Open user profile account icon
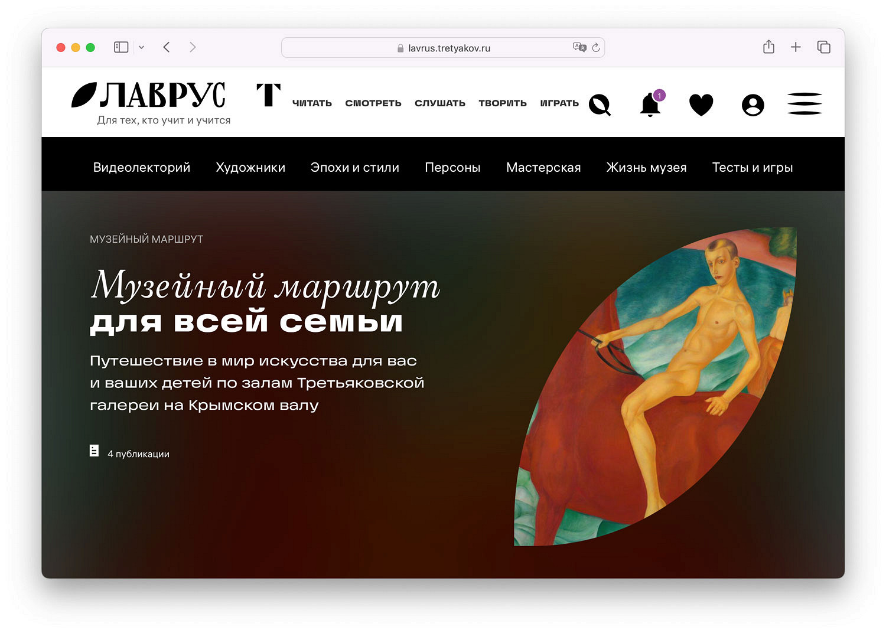The width and height of the screenshot is (886, 633). [x=753, y=105]
